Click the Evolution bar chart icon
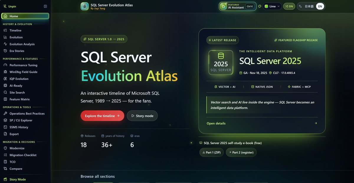Viewport: 354px width, 183px height. (5, 37)
